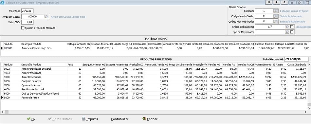311x124 pixels.
Task: Select the Farelo de Arroz row
Action: click(155, 97)
